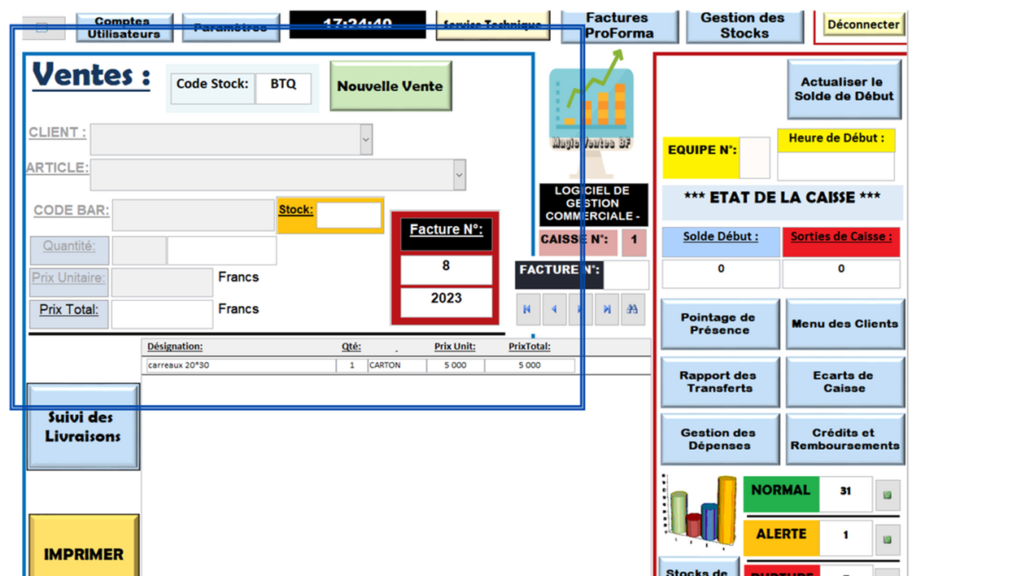Viewport: 1021px width, 576px height.
Task: Click the green icon next to NORMAL
Action: pos(887,494)
